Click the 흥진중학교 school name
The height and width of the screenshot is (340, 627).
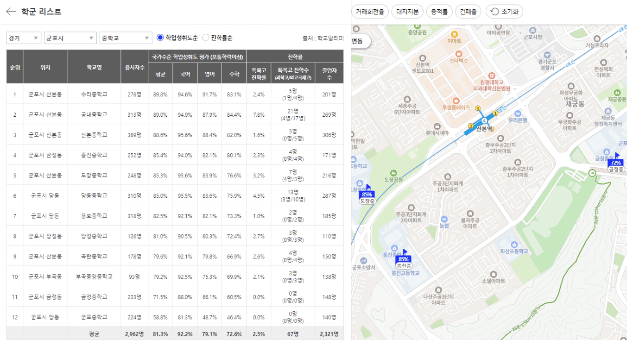94,156
